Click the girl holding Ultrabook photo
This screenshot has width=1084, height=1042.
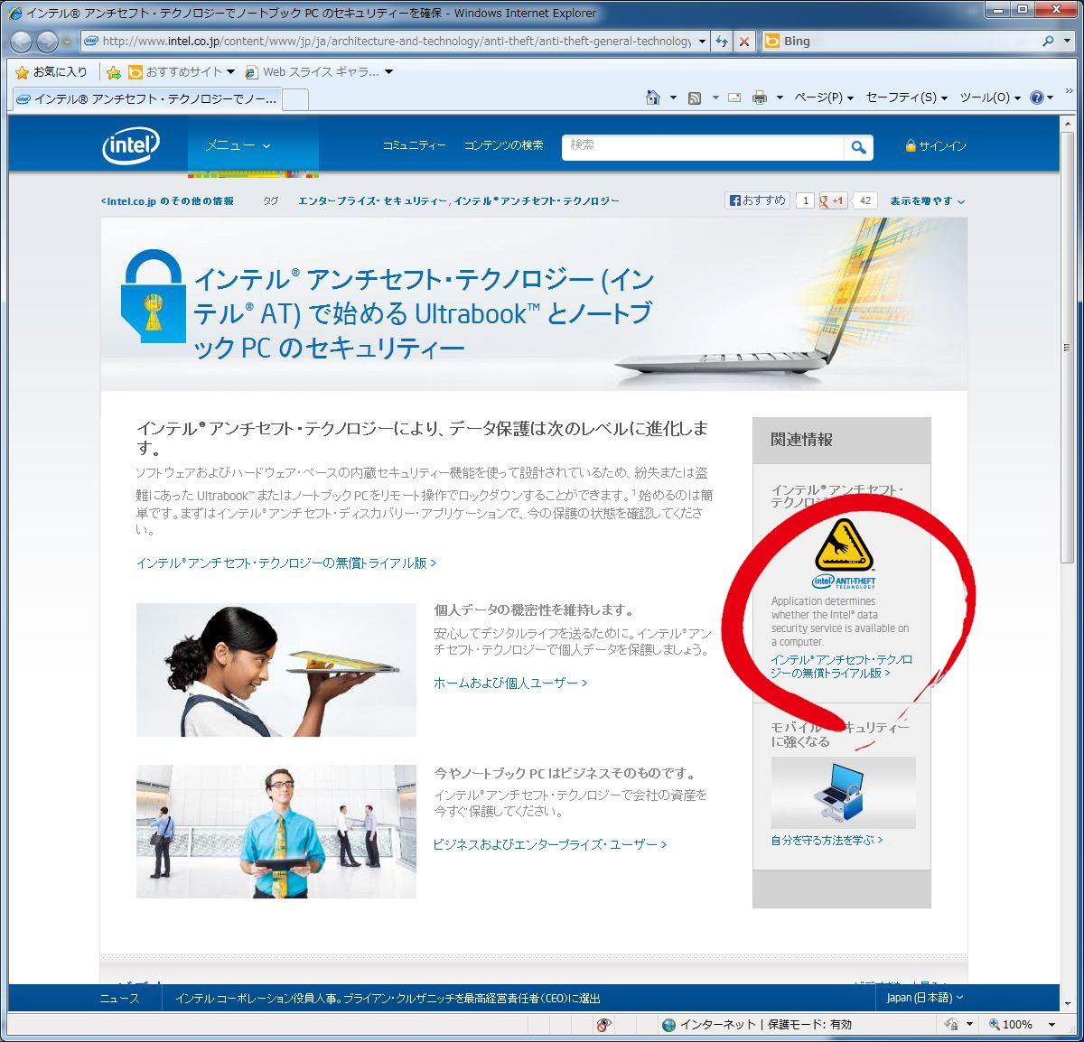[x=276, y=670]
